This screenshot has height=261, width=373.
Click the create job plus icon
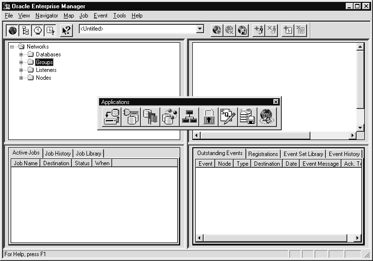[x=258, y=30]
